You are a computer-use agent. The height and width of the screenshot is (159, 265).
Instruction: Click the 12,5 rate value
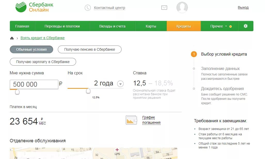coord(139,83)
